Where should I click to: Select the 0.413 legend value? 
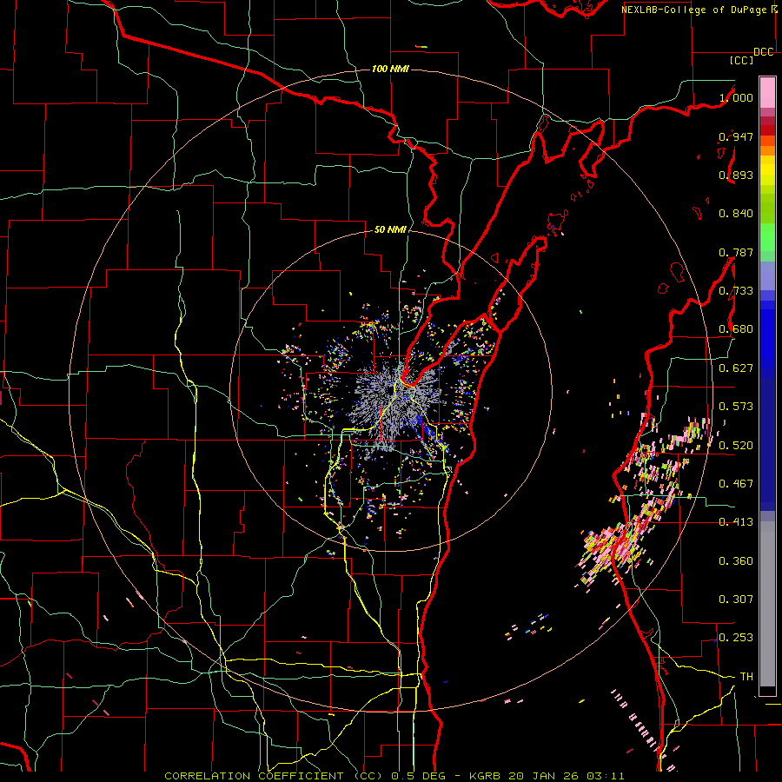(736, 522)
